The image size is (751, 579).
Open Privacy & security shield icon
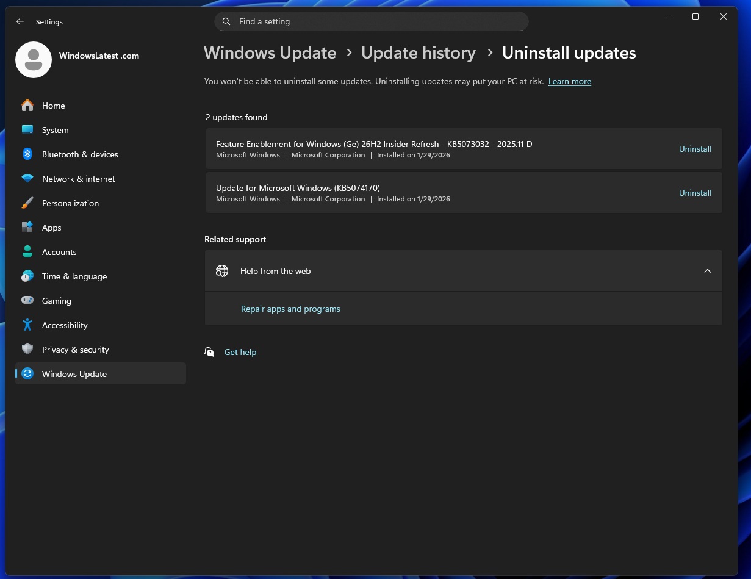click(x=27, y=350)
